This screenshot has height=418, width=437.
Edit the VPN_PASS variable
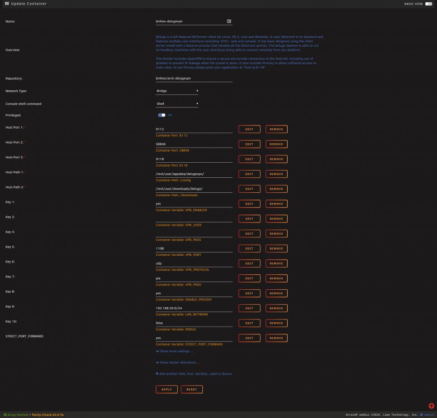pyautogui.click(x=250, y=234)
